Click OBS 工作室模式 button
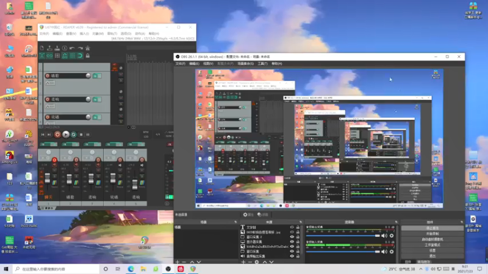The width and height of the screenshot is (488, 274). pos(432,245)
